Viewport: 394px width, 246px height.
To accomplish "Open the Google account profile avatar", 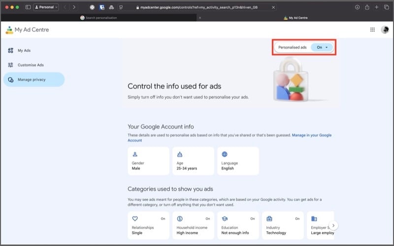I will (385, 30).
